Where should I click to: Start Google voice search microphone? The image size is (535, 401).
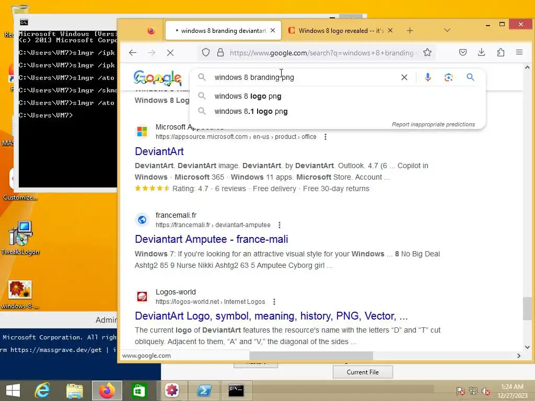tap(427, 77)
